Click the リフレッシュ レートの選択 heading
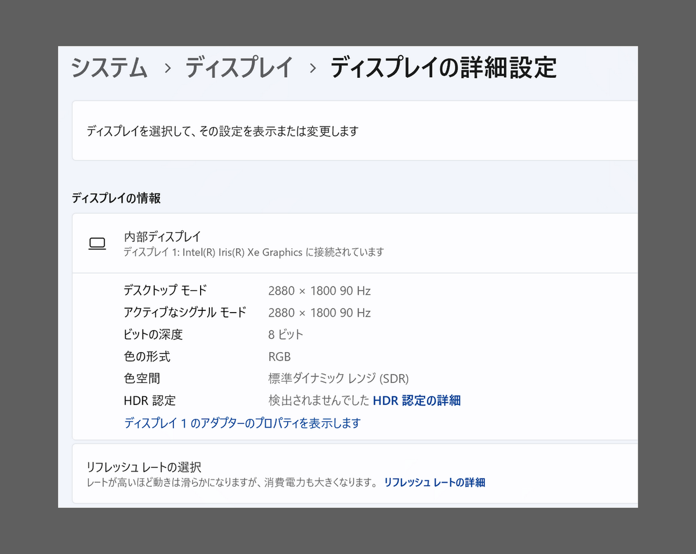696x554 pixels. coord(144,467)
